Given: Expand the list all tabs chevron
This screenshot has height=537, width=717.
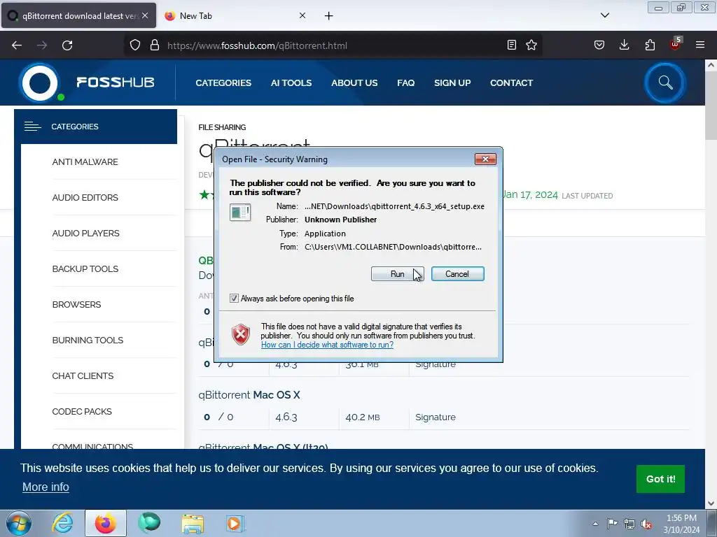Looking at the screenshot, I should [x=604, y=15].
